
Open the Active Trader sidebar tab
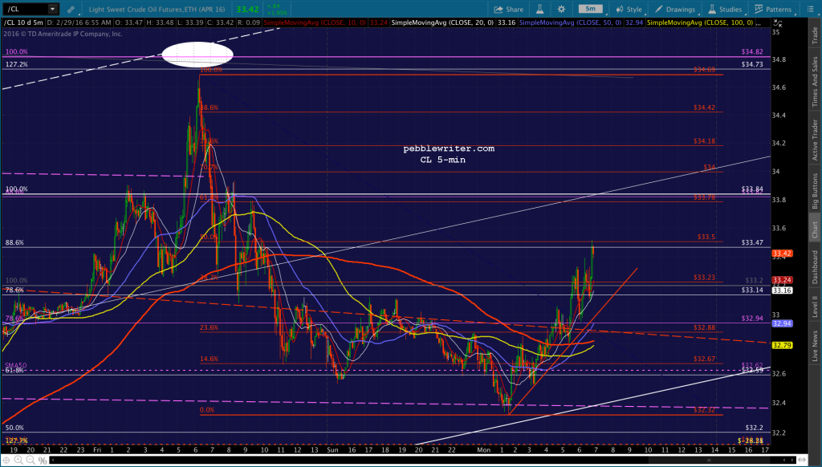[x=815, y=140]
